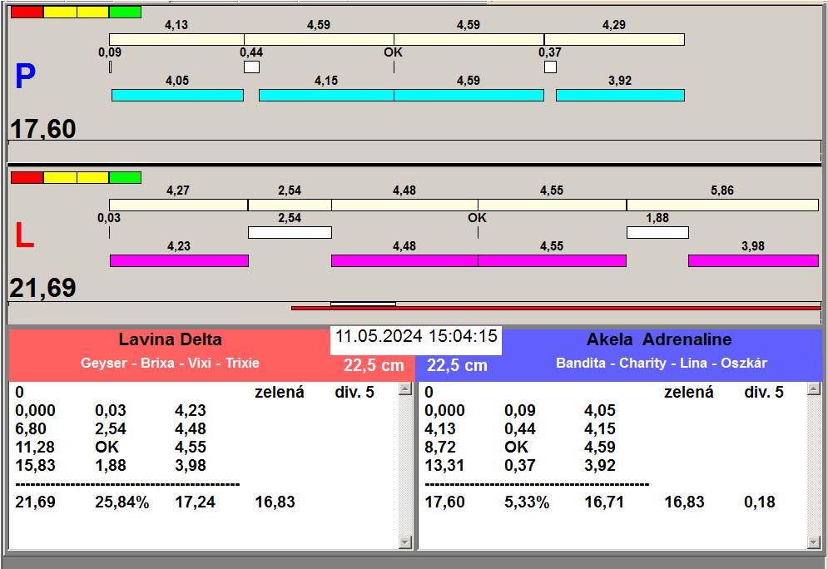Click the Geyser - Brixa - Vixi - Trixie lineup
The image size is (828, 569).
[x=170, y=364]
